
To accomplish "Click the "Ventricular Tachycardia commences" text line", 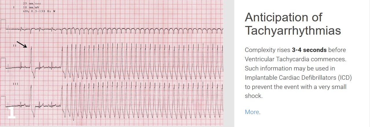I will [x=295, y=59].
